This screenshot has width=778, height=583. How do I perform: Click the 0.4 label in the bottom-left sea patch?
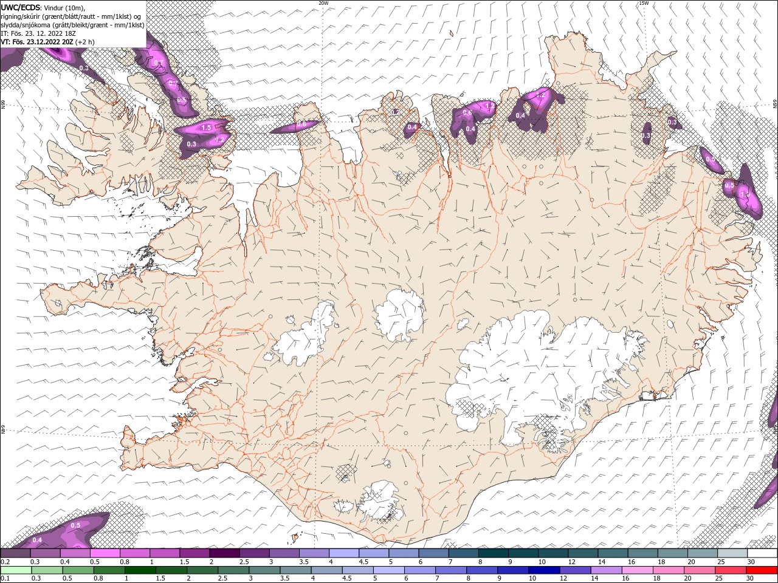click(x=37, y=540)
